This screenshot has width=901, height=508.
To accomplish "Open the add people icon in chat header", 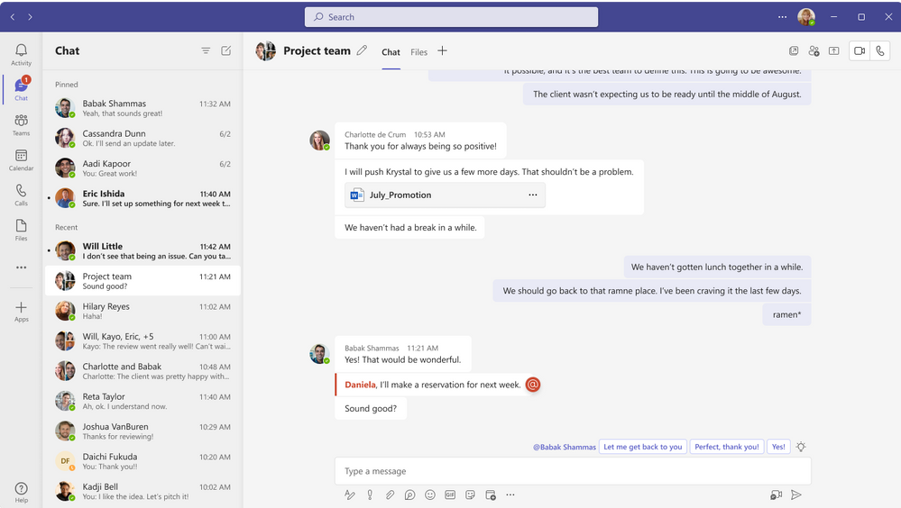I will (814, 51).
